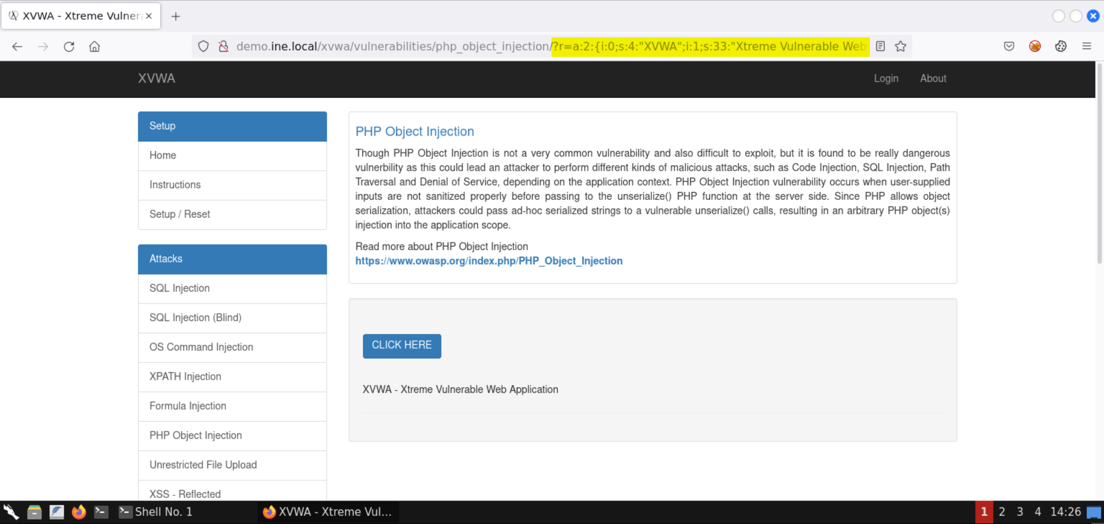1104x524 pixels.
Task: Switch to workspace 2
Action: coord(1002,511)
